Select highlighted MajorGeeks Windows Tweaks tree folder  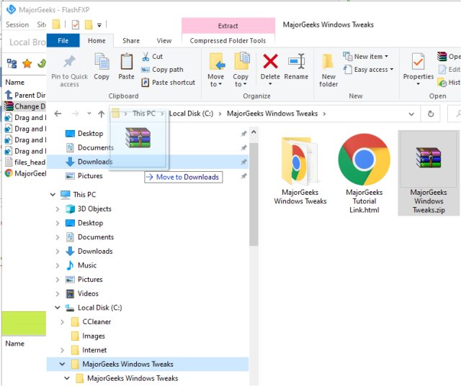click(x=148, y=364)
